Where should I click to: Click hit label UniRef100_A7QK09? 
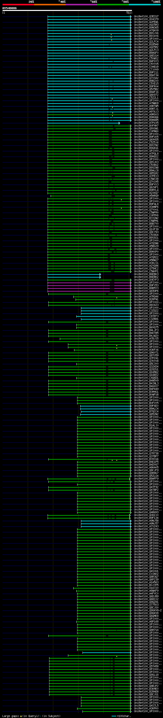(x=146, y=30)
